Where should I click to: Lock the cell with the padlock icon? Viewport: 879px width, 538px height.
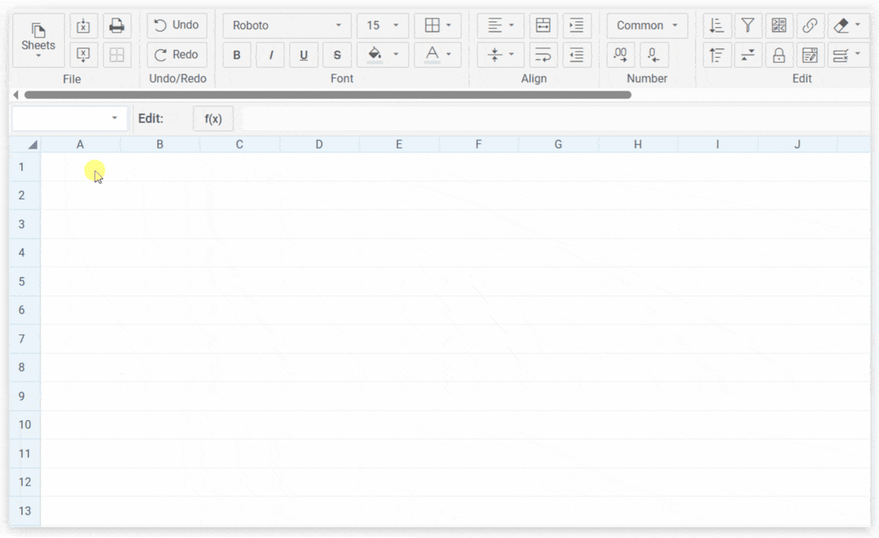click(x=778, y=55)
